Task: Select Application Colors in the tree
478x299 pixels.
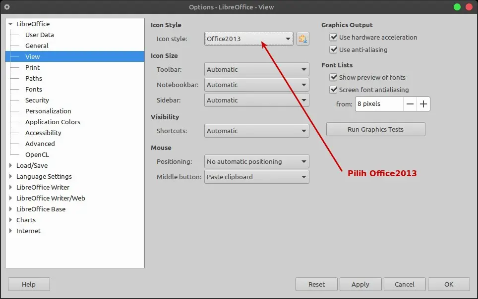Action: (x=53, y=122)
